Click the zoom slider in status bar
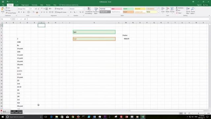Screen dimensions: 211x119 click(x=198, y=113)
